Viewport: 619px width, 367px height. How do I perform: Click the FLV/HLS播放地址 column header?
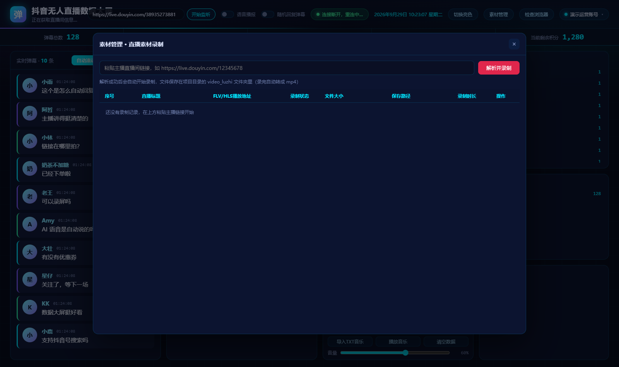(232, 96)
